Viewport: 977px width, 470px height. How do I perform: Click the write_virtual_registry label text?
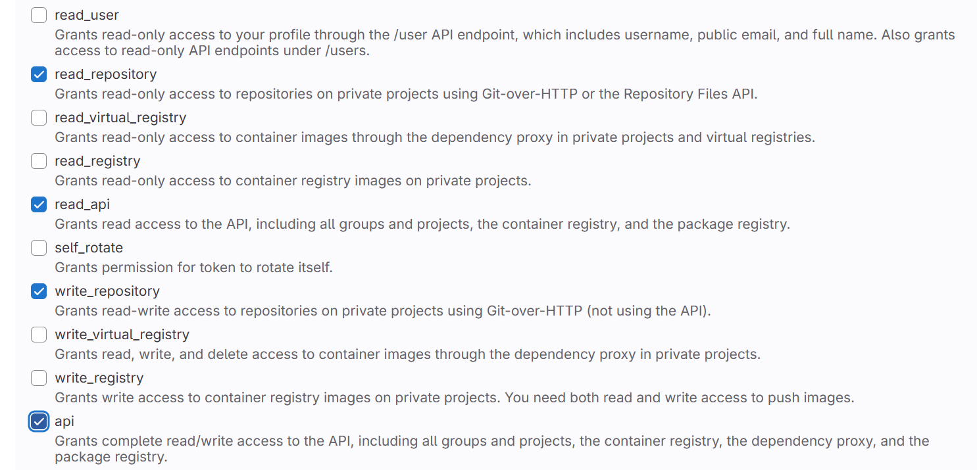122,335
